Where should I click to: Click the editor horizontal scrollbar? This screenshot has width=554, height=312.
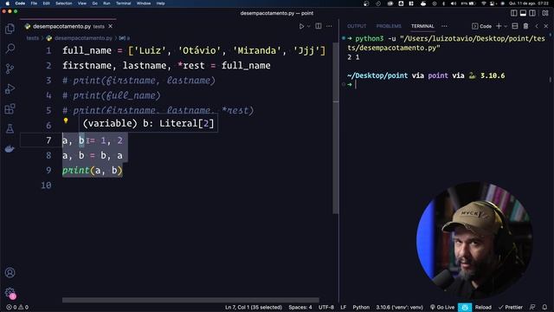tap(190, 300)
